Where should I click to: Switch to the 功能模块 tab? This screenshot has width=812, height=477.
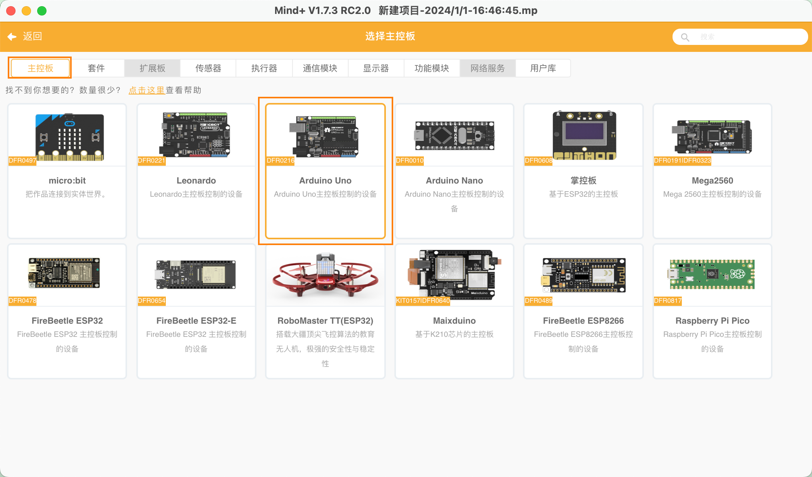[x=431, y=68]
